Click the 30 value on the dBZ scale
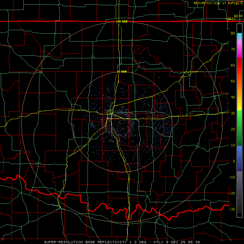The height and width of the screenshot is (244, 244). 233,113
